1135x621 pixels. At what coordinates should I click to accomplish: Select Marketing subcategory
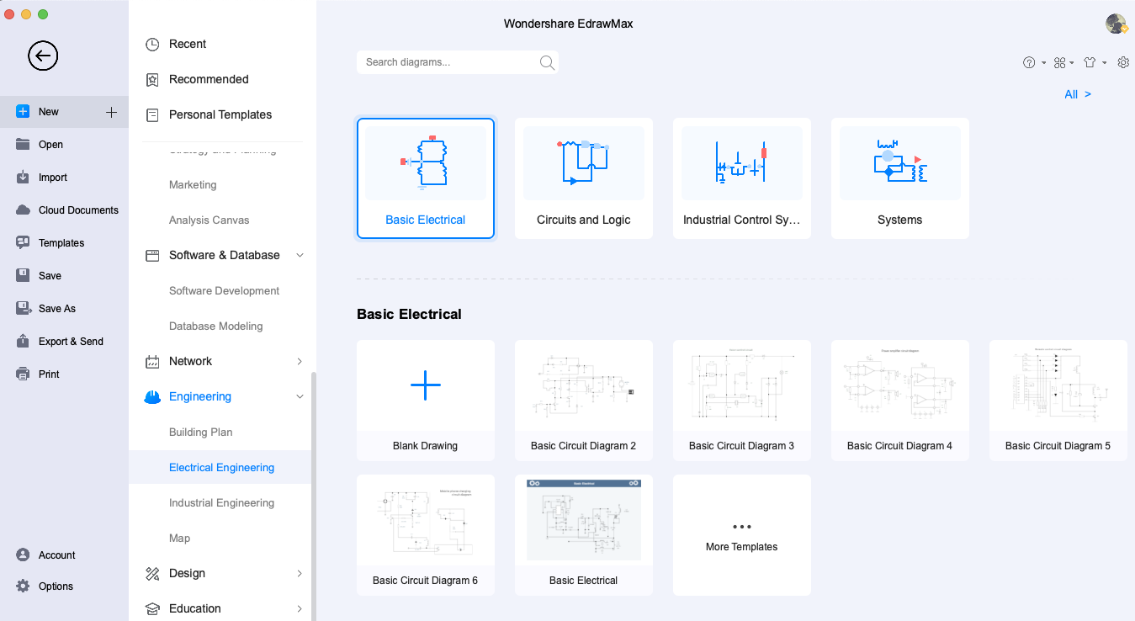[193, 185]
